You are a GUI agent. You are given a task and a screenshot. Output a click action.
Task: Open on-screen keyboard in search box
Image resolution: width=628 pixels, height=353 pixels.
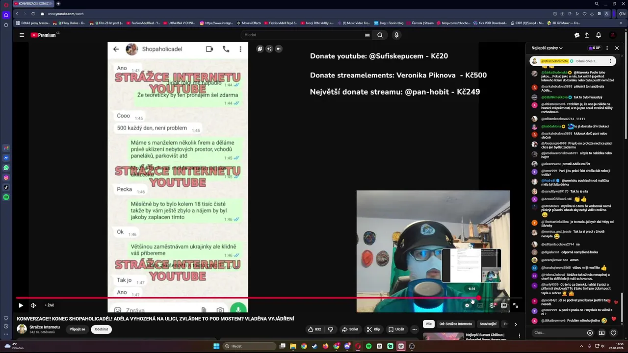pyautogui.click(x=367, y=35)
